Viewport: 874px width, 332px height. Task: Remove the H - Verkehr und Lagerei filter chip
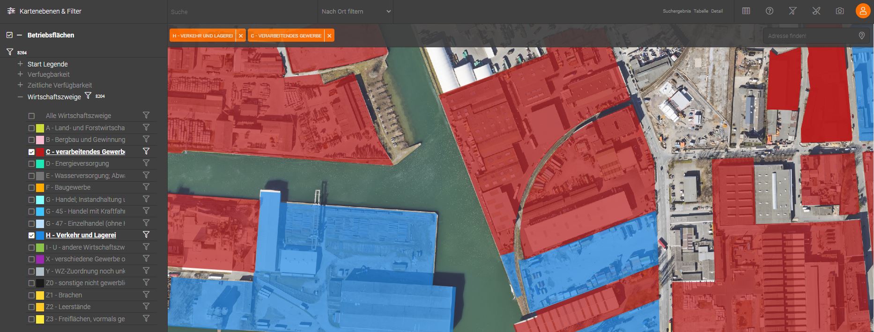240,36
